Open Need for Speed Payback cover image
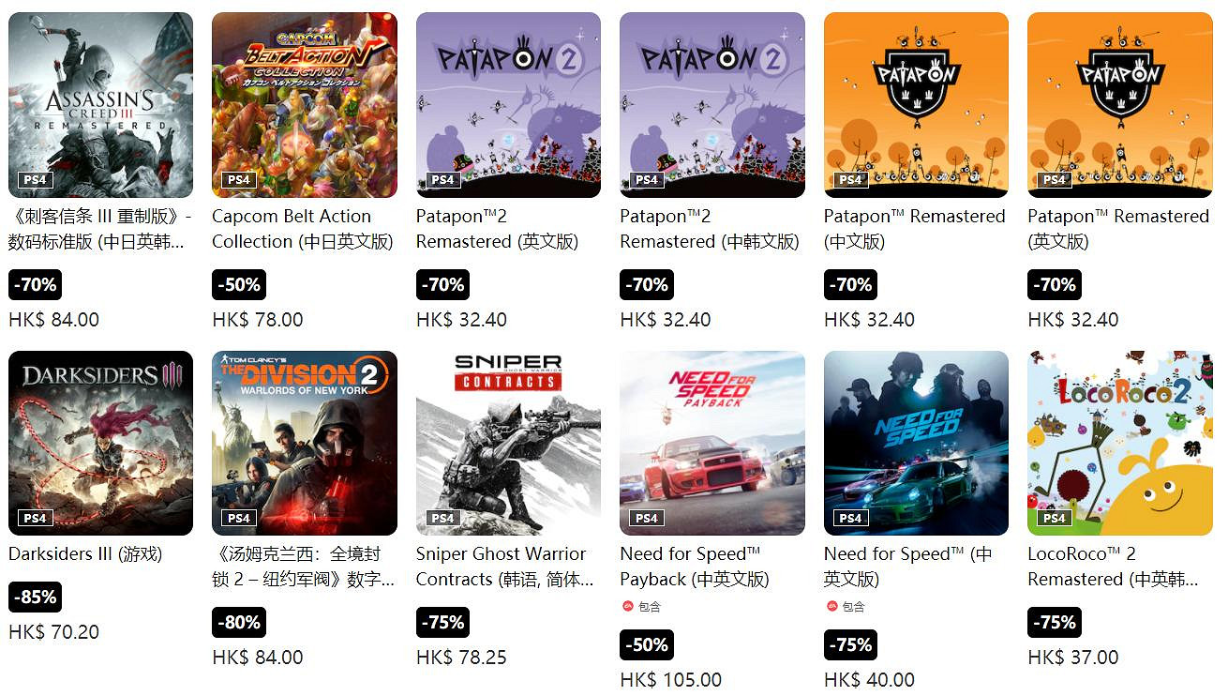This screenshot has height=696, width=1228. [712, 443]
